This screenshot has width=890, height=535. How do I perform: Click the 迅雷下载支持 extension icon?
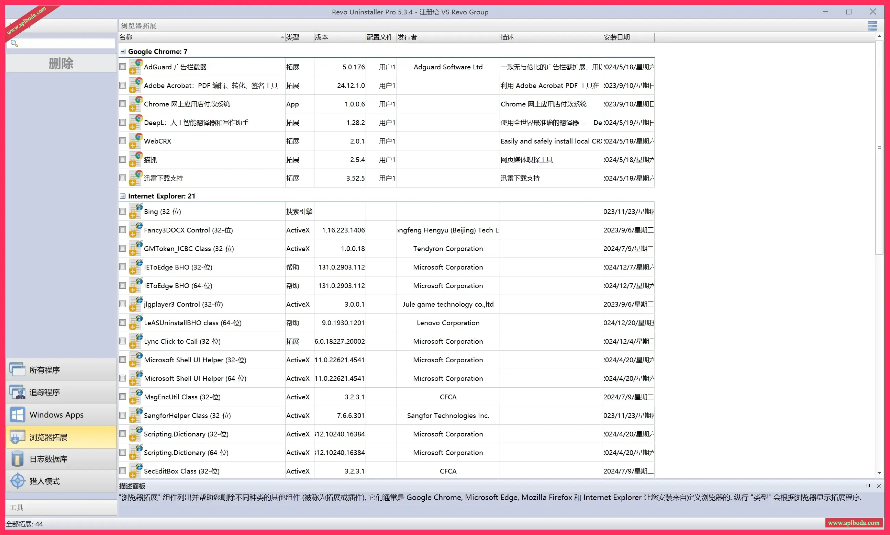(136, 178)
